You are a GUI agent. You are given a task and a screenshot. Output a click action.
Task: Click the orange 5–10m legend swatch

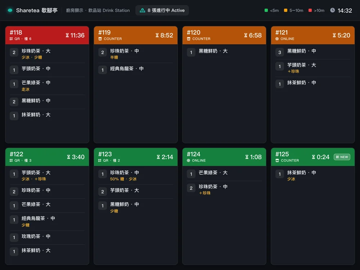[x=285, y=10]
